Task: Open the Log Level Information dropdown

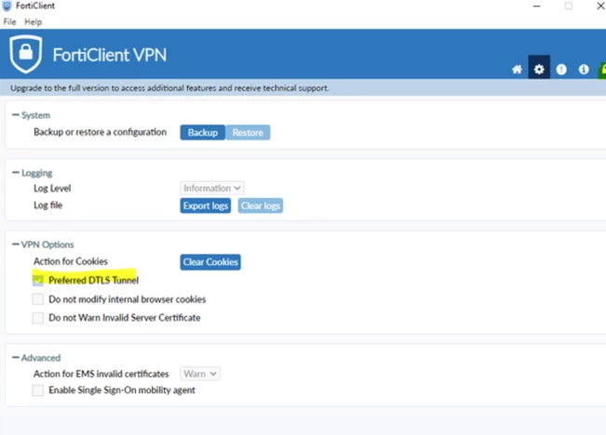Action: (x=212, y=189)
